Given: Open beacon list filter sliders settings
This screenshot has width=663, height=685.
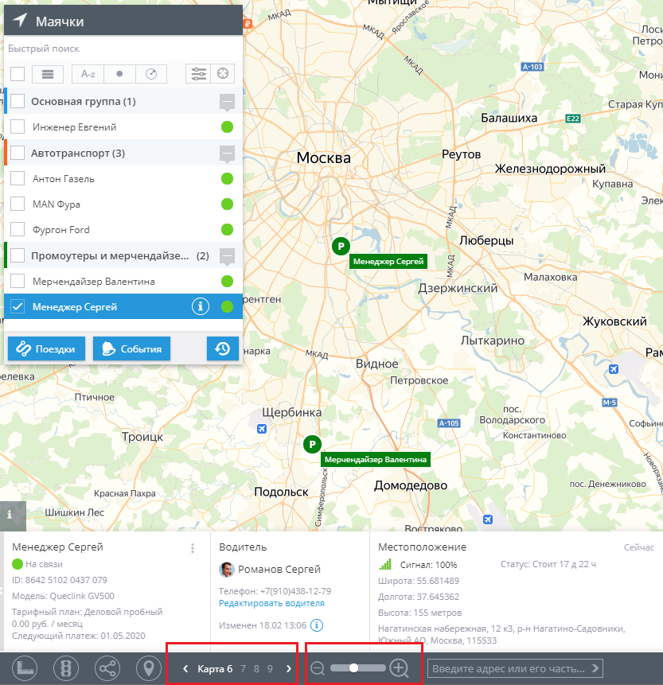Looking at the screenshot, I should 198,74.
